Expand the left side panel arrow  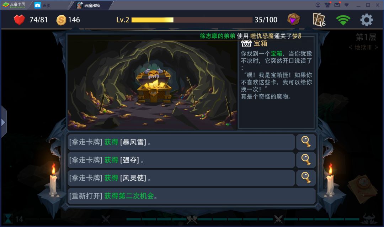click(4, 122)
